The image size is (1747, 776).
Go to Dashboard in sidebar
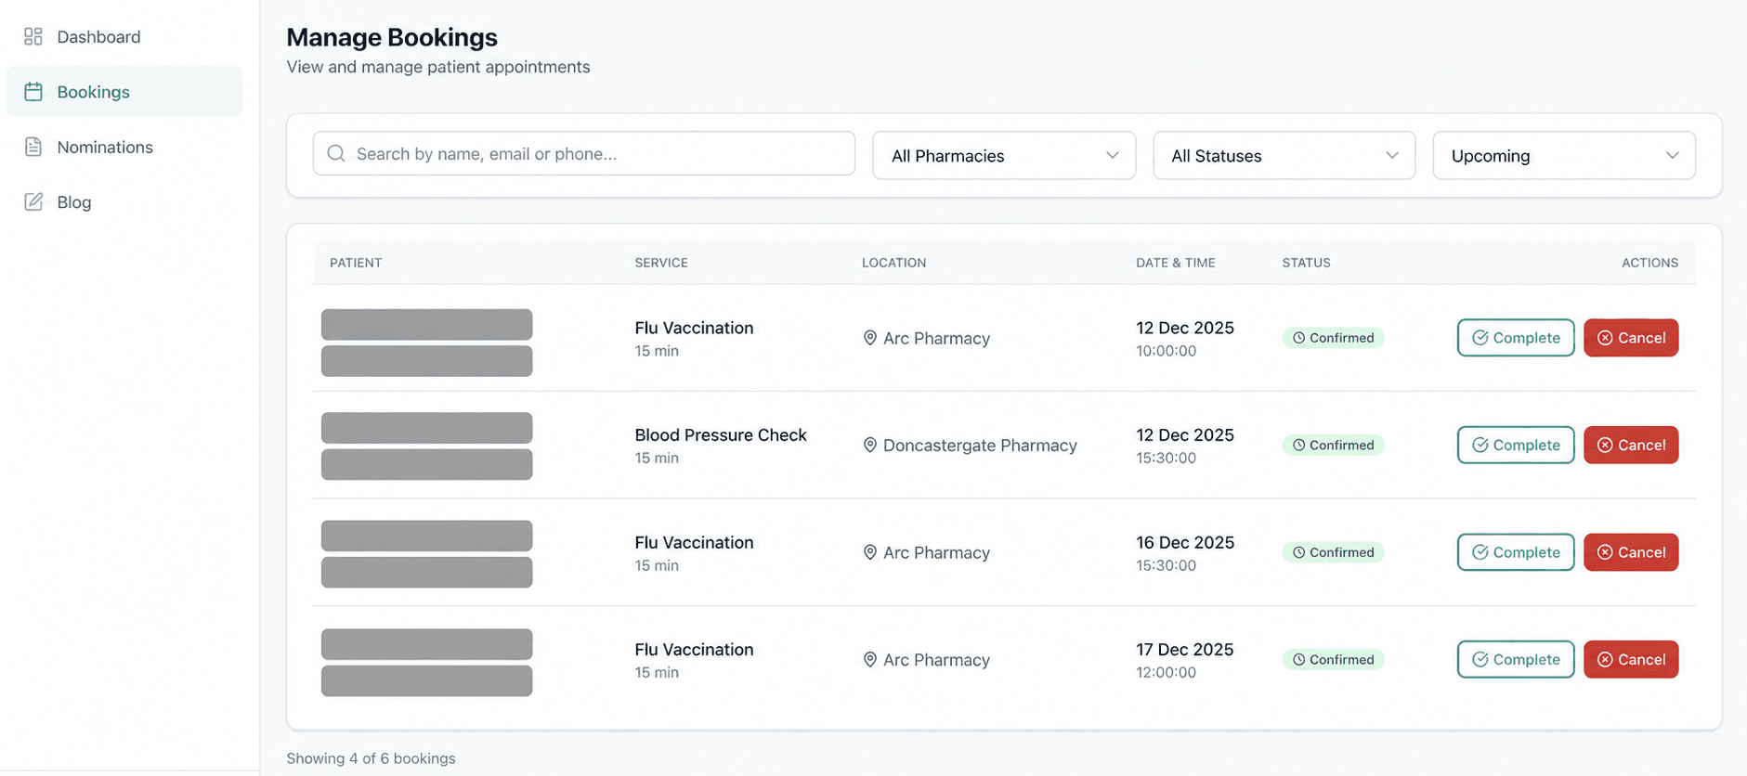pyautogui.click(x=124, y=36)
